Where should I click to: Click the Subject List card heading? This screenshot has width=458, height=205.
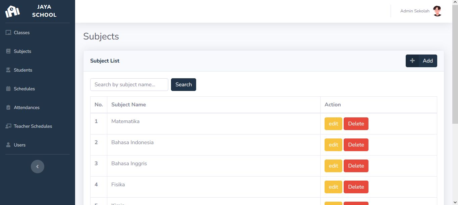click(105, 61)
